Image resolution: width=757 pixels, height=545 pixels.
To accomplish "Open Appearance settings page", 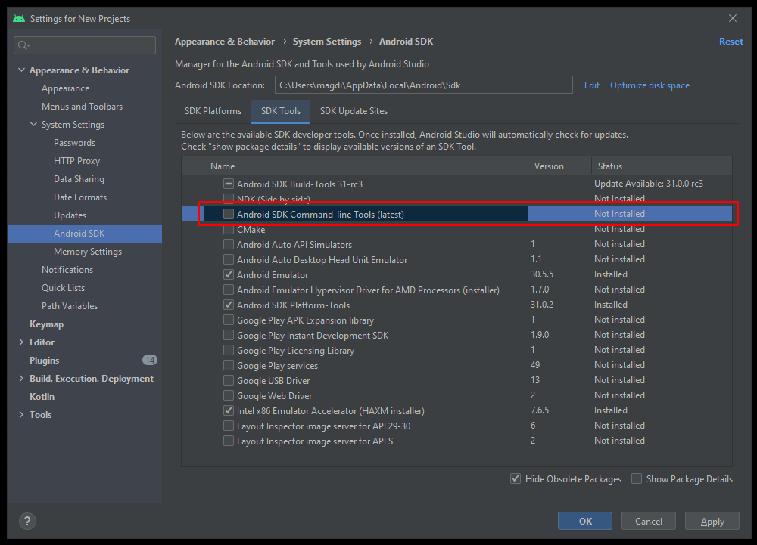I will [65, 88].
